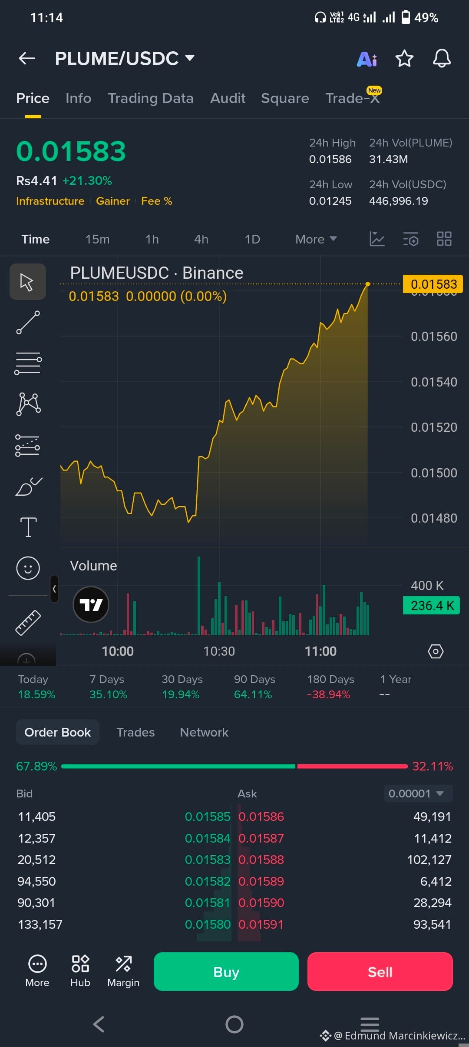This screenshot has width=469, height=1047.
Task: Open the Trade-X tab
Action: tap(353, 98)
